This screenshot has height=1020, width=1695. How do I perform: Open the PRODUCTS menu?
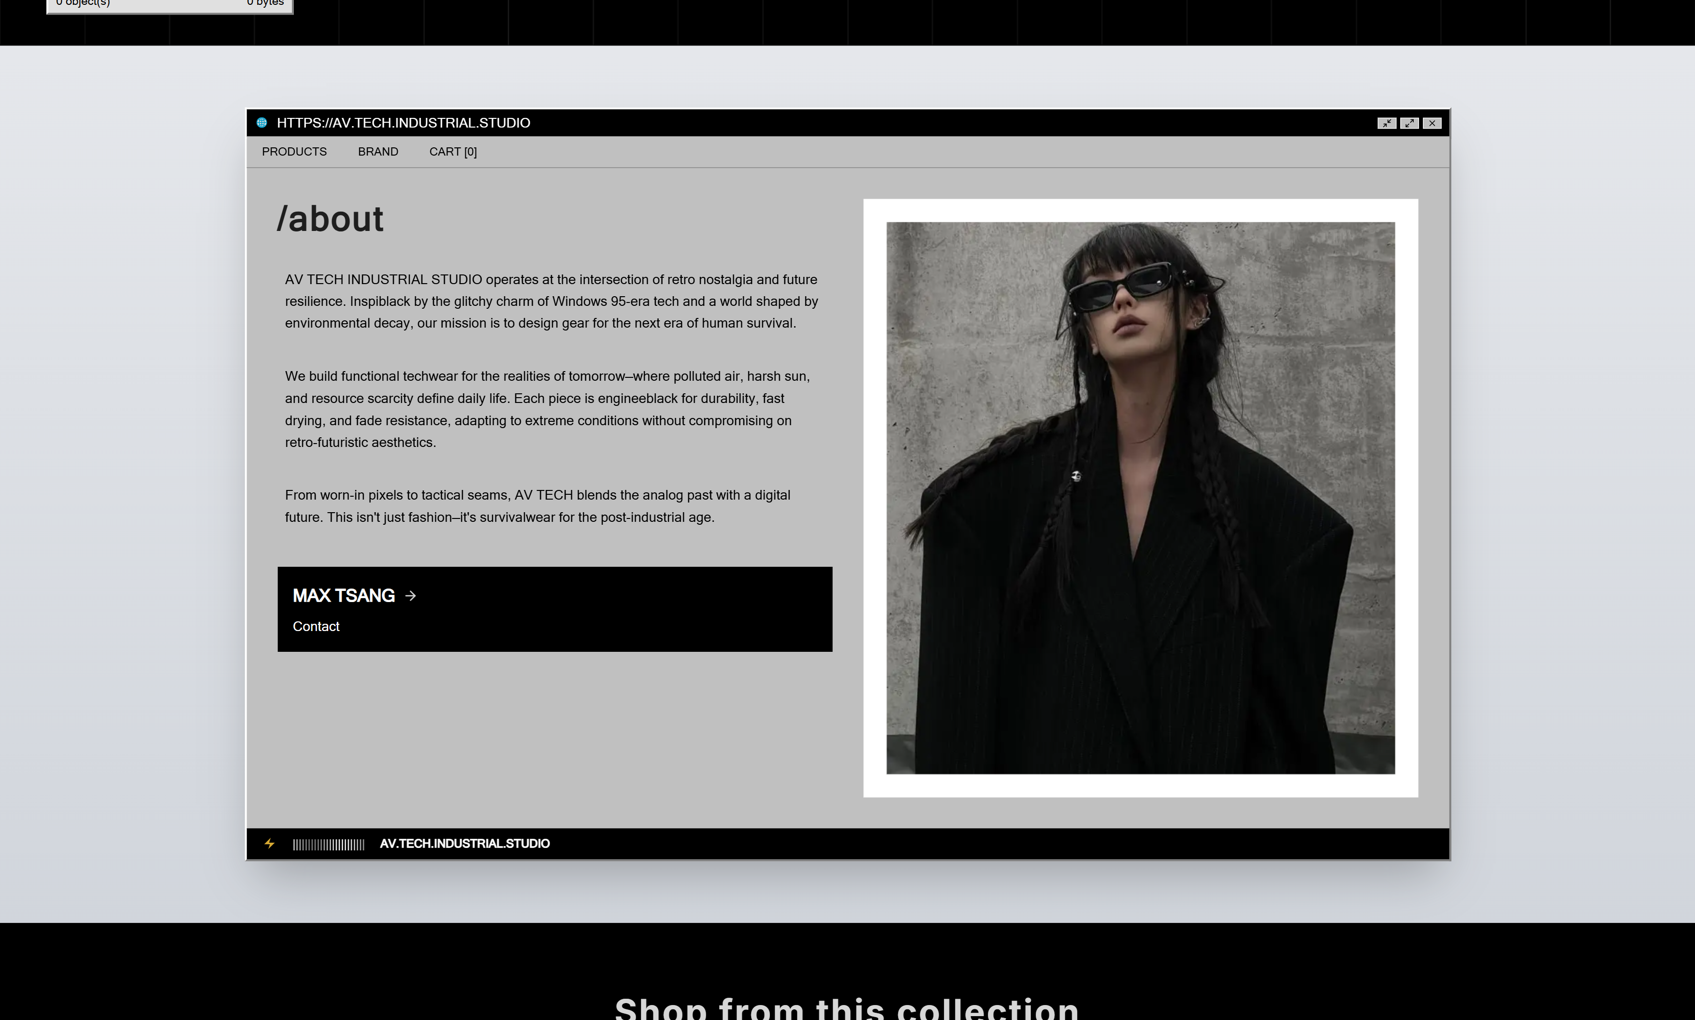coord(294,152)
